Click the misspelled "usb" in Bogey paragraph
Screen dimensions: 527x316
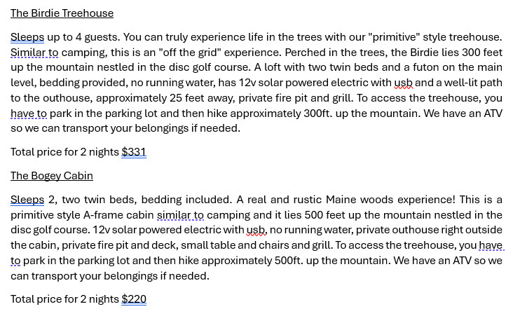coord(256,230)
